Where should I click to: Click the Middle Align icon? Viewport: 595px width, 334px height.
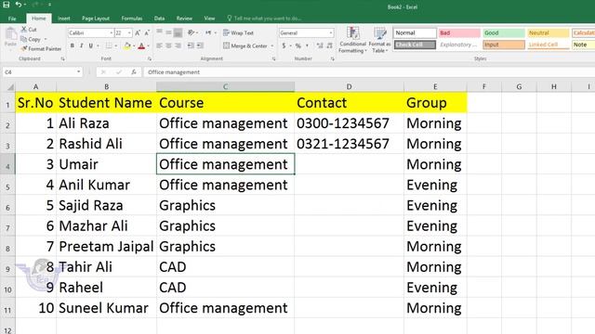tap(168, 32)
